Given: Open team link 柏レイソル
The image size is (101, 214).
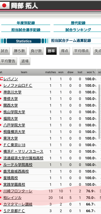Looking at the screenshot, I should click(12, 198).
